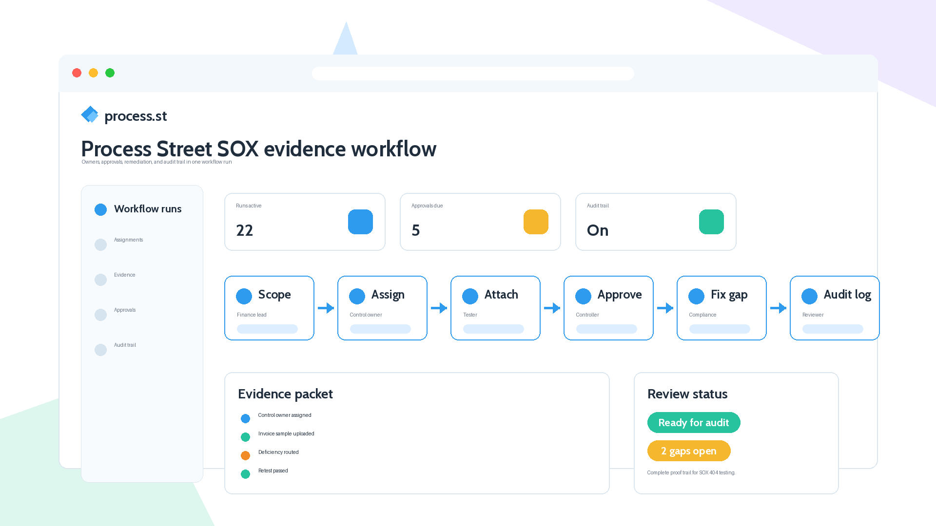Click orange status dot for Deficiency routed
The height and width of the screenshot is (526, 936).
click(245, 455)
